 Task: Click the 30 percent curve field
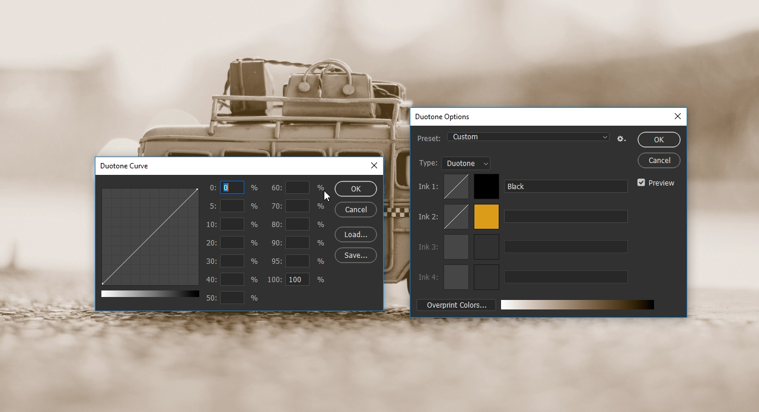tap(232, 261)
